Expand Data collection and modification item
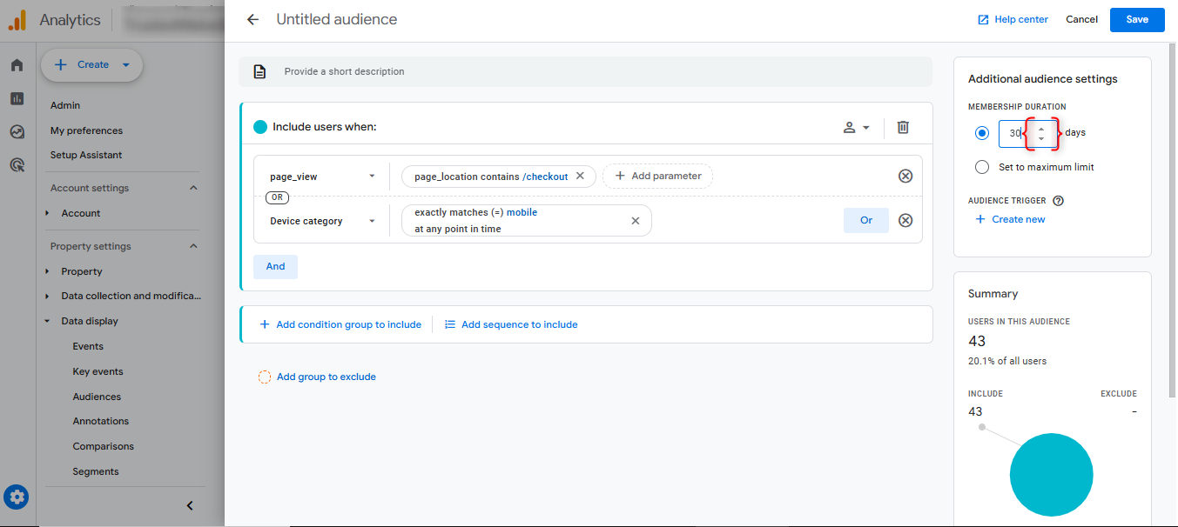This screenshot has width=1178, height=527. tap(48, 296)
